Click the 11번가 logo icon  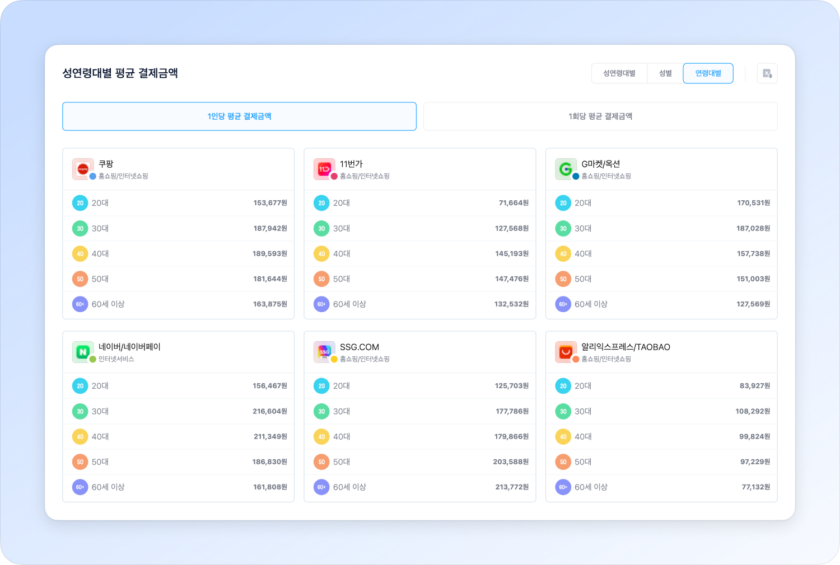pyautogui.click(x=324, y=169)
